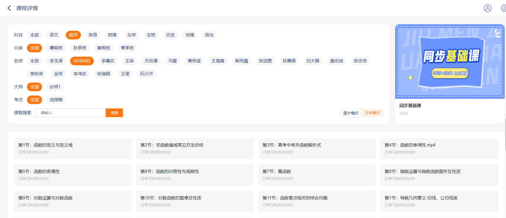Open lesson 第4节：函数的单调性.mp4
The height and width of the screenshot is (218, 506).
[x=439, y=149]
